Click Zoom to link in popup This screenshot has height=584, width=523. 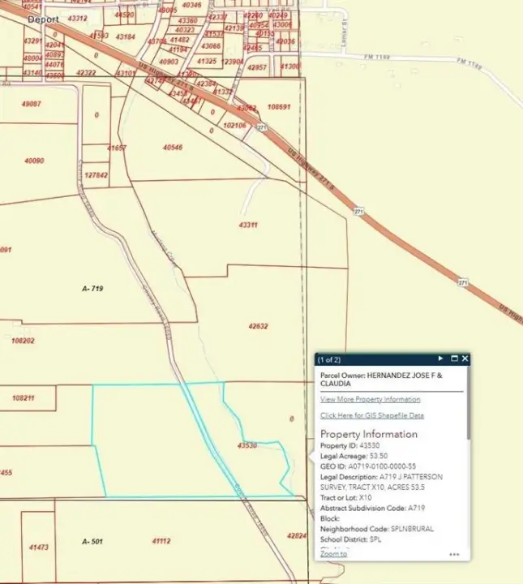tap(333, 554)
